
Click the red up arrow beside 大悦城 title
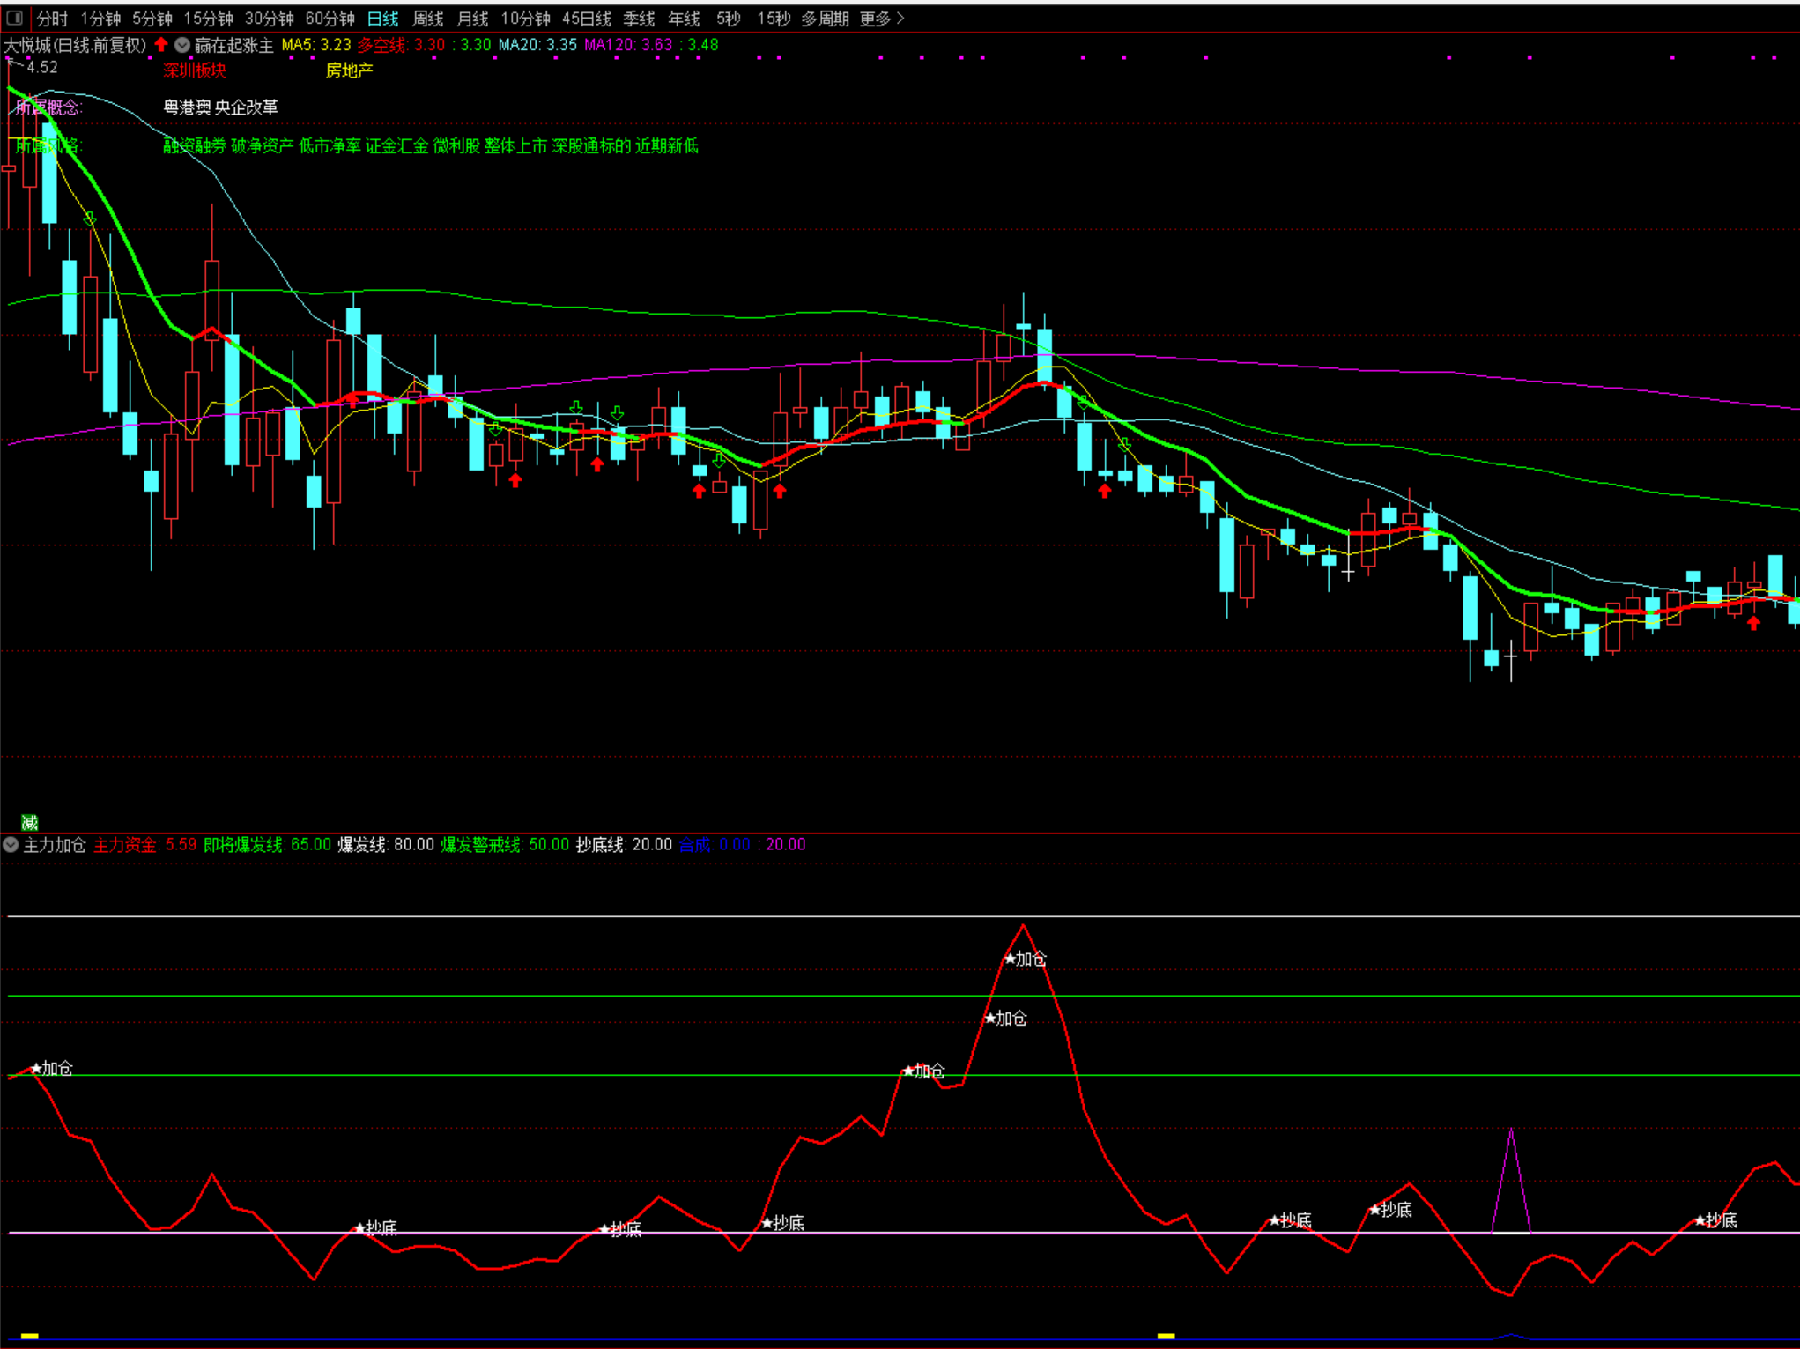click(161, 44)
